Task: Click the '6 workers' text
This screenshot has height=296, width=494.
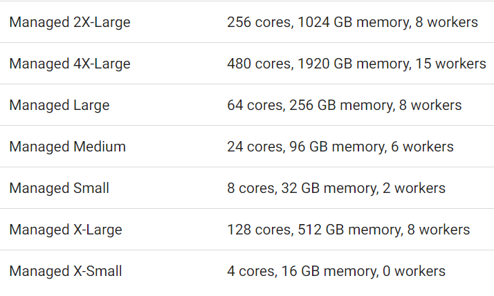Action: (422, 147)
